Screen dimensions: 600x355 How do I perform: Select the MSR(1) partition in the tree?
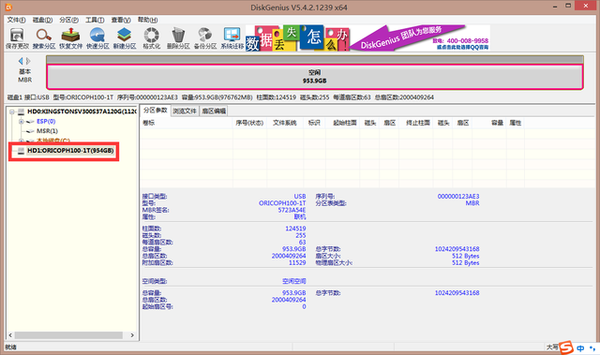click(x=47, y=131)
